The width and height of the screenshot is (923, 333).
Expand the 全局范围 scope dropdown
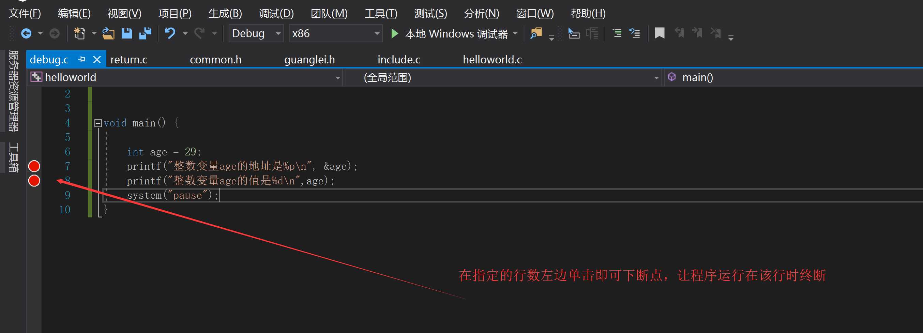(656, 77)
